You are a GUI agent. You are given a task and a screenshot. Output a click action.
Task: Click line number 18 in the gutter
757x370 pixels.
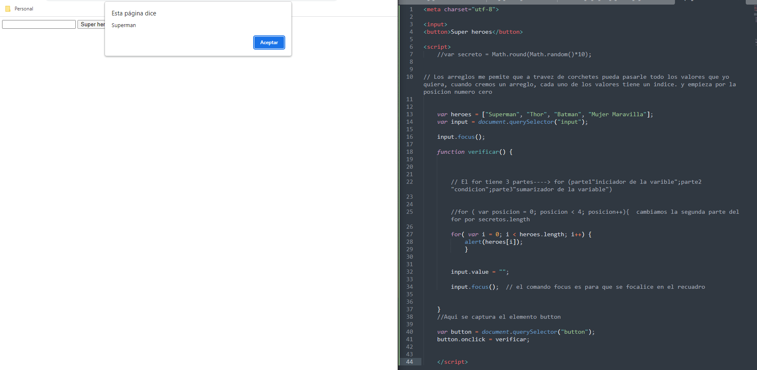tap(410, 152)
